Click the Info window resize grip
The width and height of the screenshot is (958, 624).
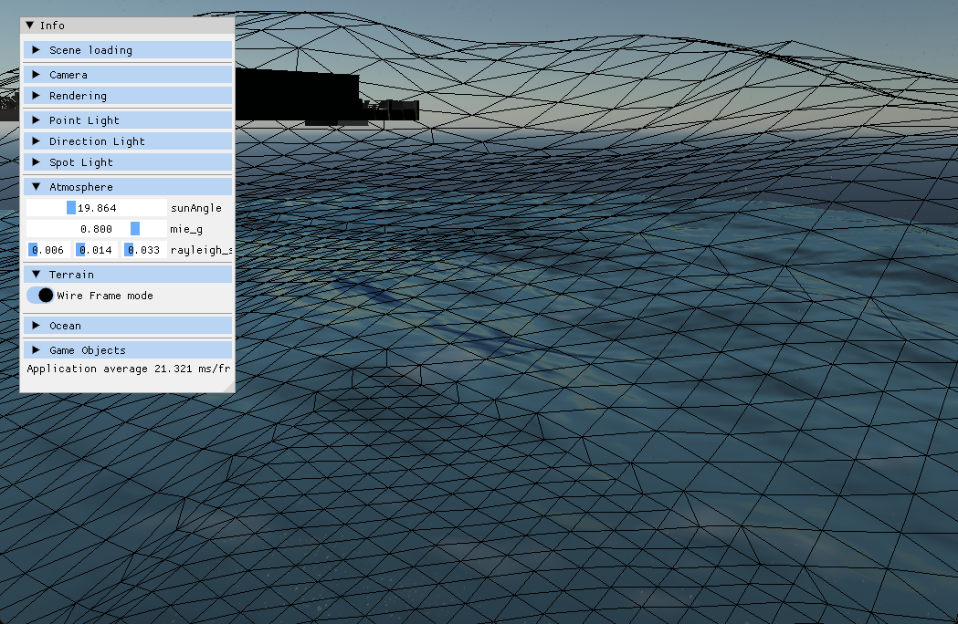coord(229,387)
